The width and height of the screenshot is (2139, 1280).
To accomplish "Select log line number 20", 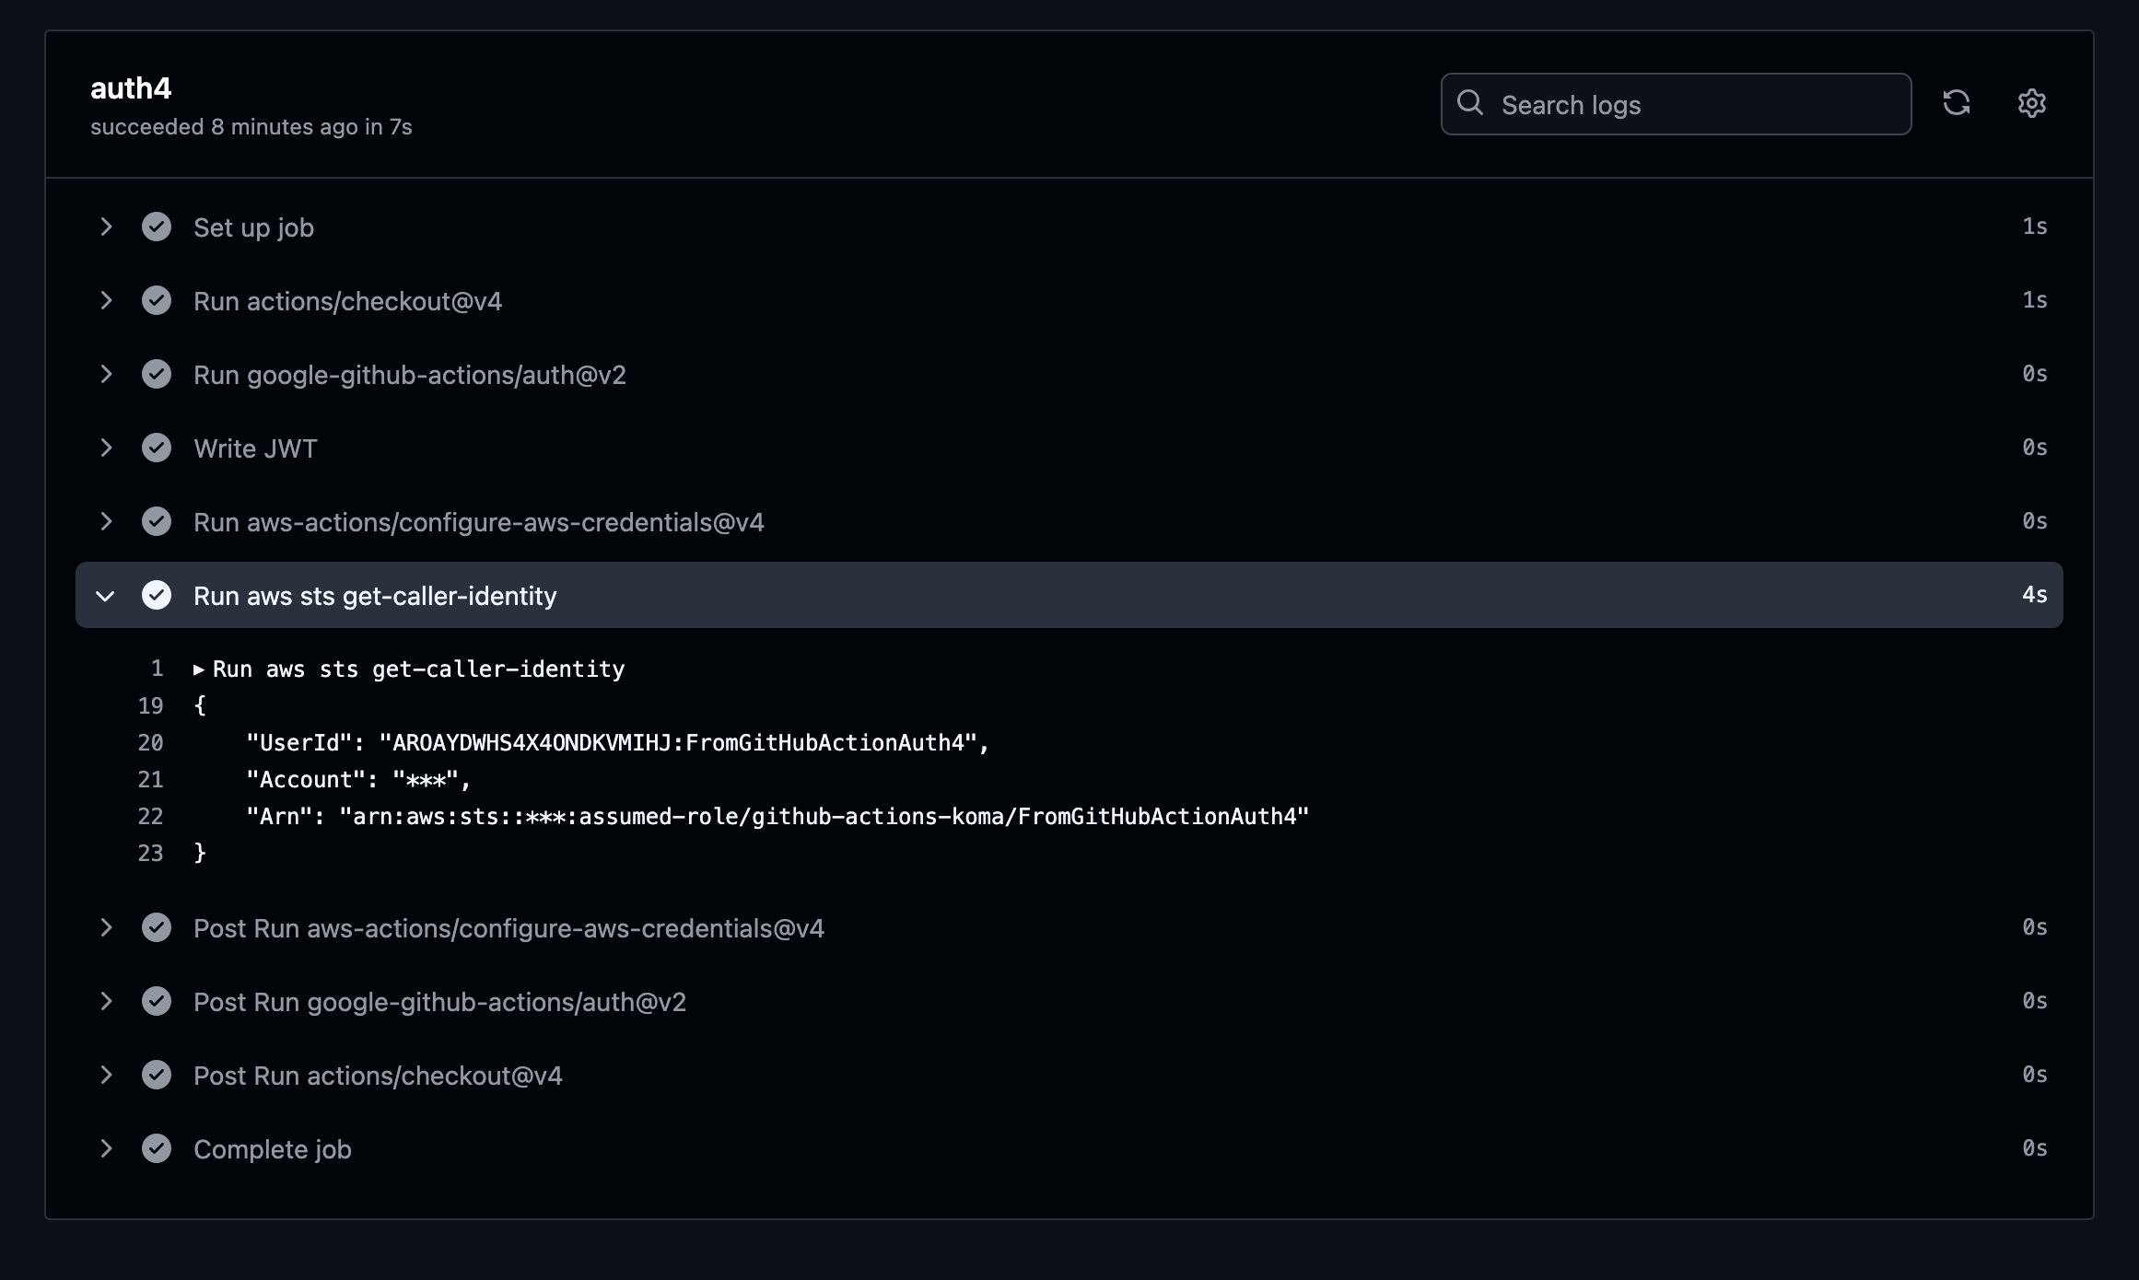I will (150, 743).
